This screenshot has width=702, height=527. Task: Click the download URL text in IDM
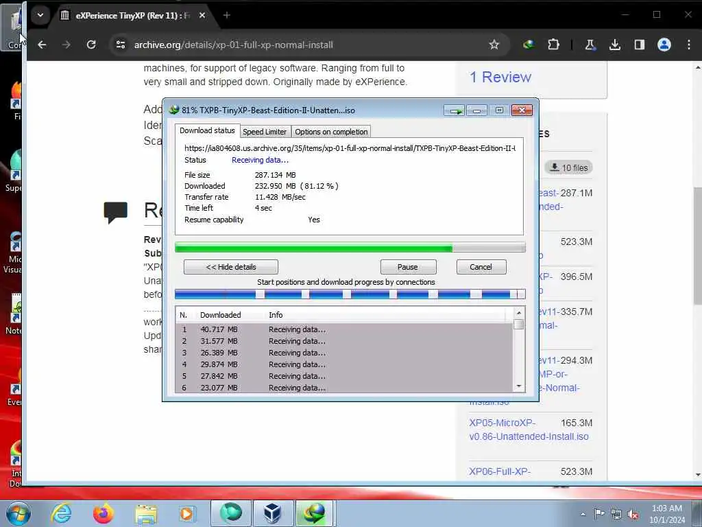[350, 148]
